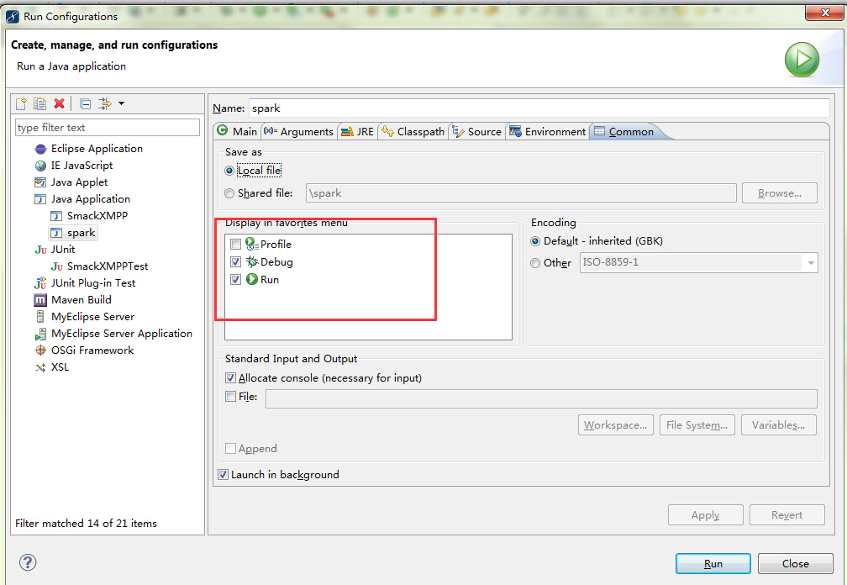Viewport: 847px width, 585px height.
Task: Click the Revert button
Action: tap(787, 515)
